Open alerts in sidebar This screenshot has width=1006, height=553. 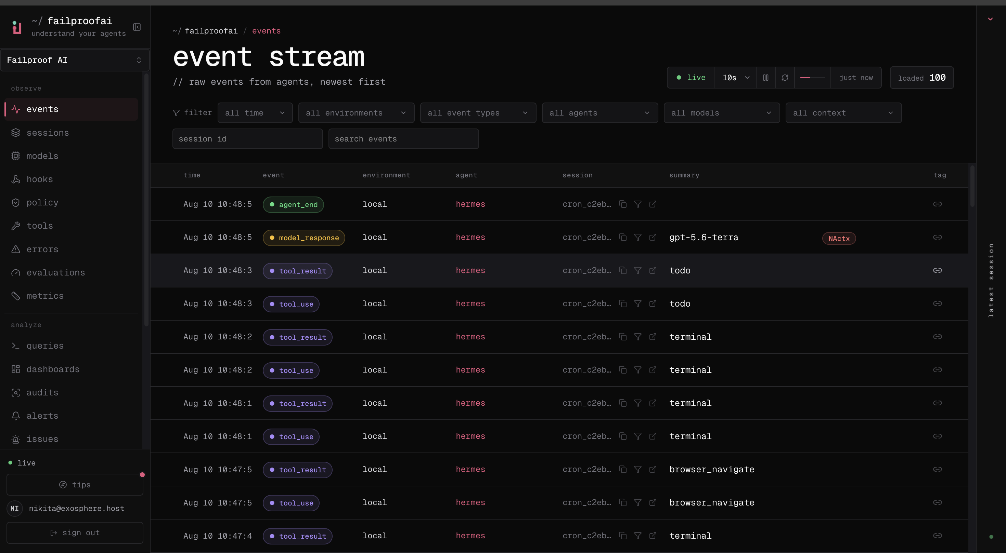[x=71, y=416]
